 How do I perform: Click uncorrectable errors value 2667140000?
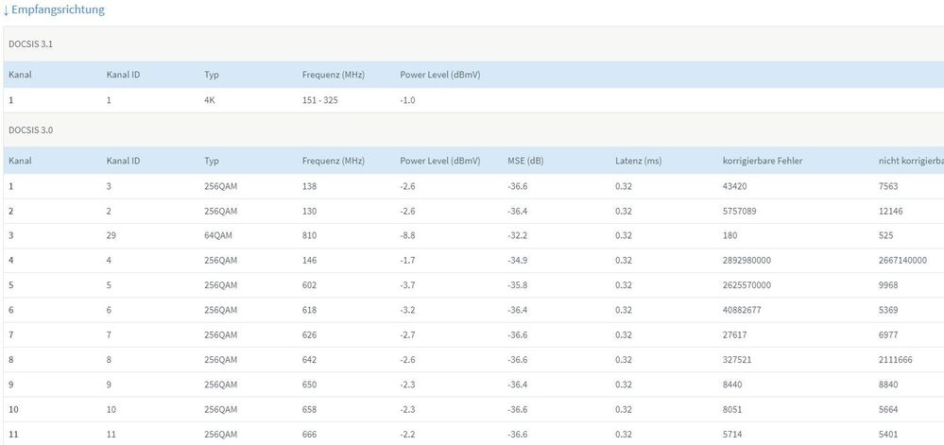click(902, 260)
